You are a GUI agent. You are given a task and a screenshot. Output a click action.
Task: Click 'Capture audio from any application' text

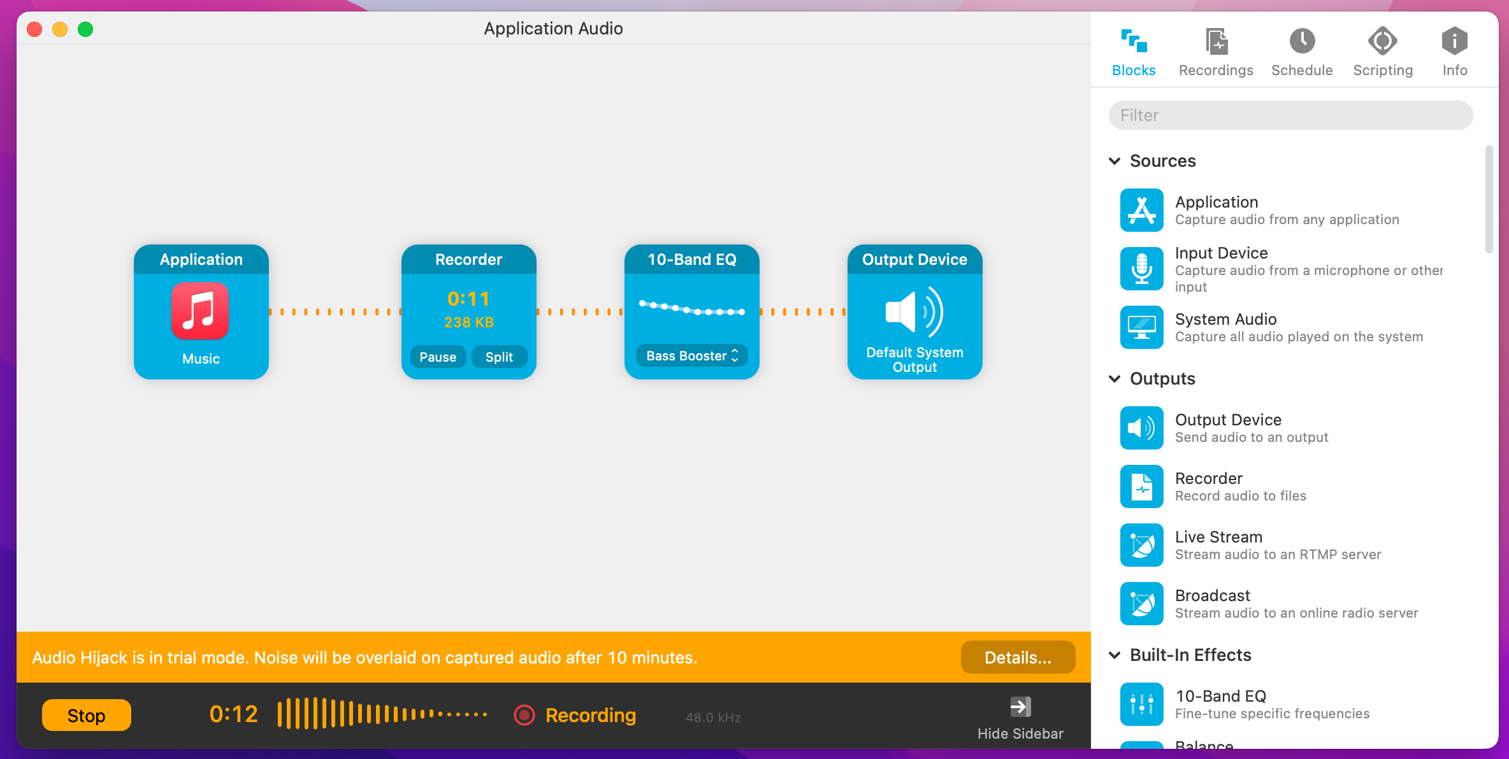coord(1287,220)
